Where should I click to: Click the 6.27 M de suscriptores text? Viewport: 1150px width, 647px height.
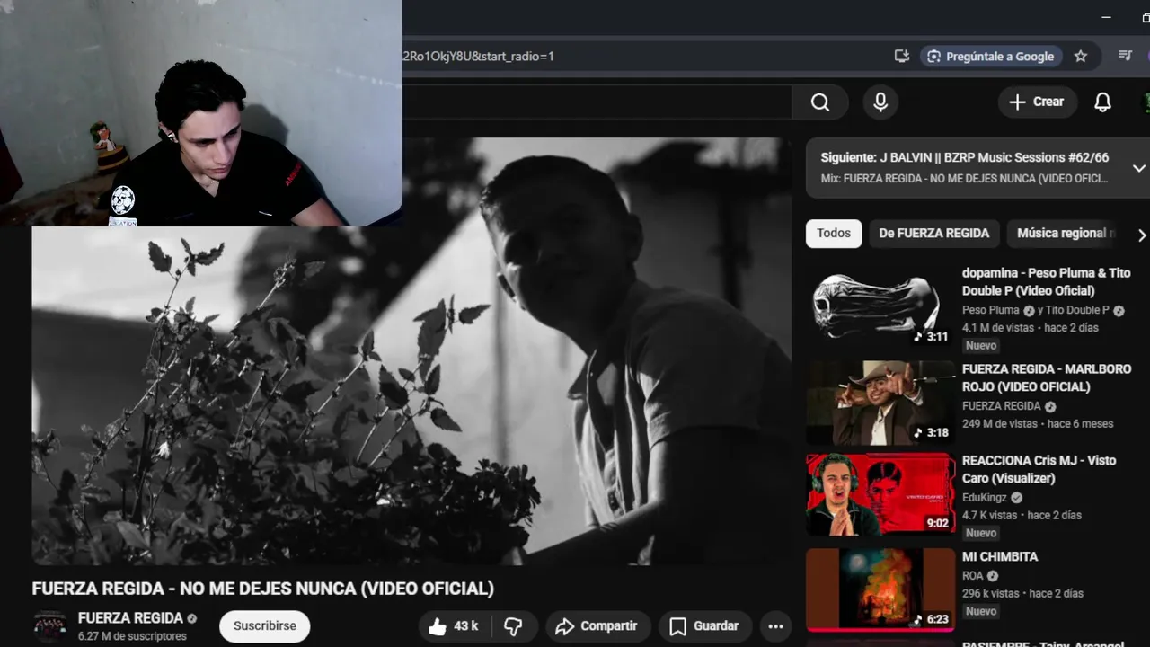(x=132, y=636)
